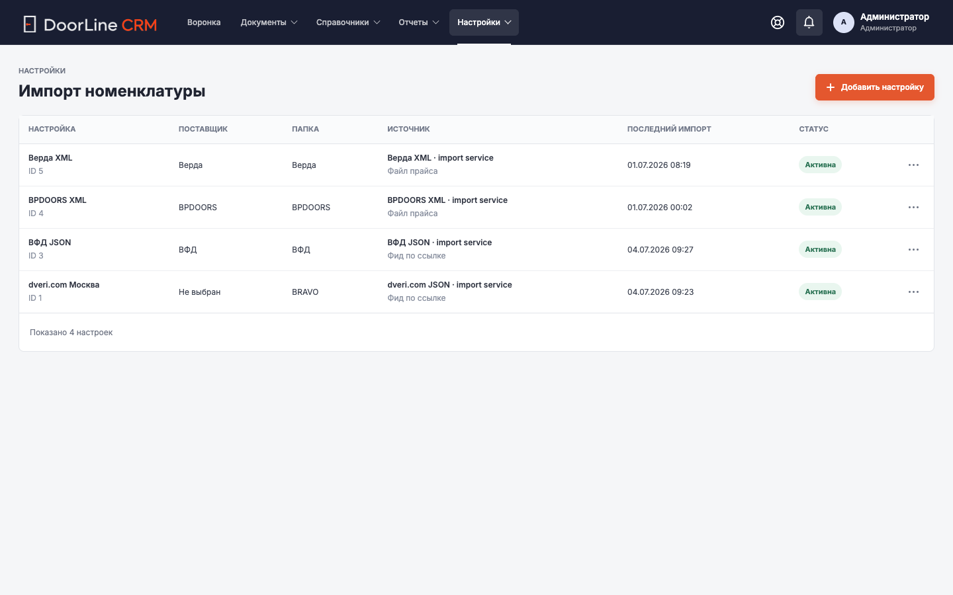
Task: Click the Активна badge in the Верда XML row
Action: coord(820,165)
